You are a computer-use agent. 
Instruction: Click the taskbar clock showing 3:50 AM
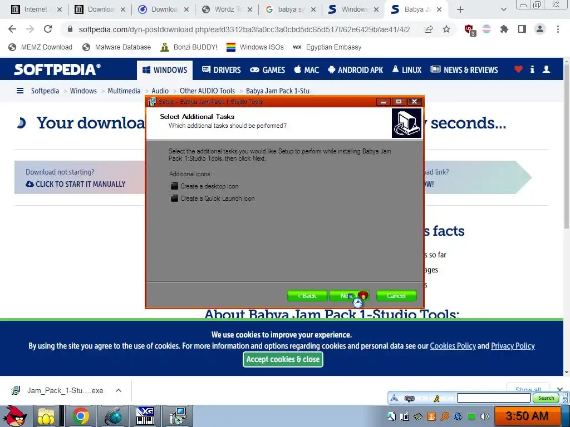tap(527, 416)
